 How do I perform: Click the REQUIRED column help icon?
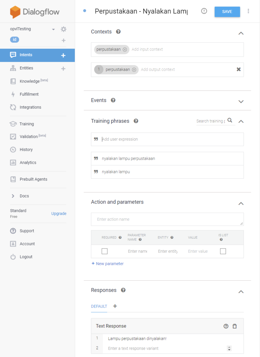click(120, 237)
